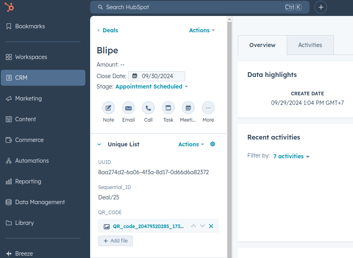Open the More actions icon
Screen dimensions: 353x258
[x=208, y=108]
